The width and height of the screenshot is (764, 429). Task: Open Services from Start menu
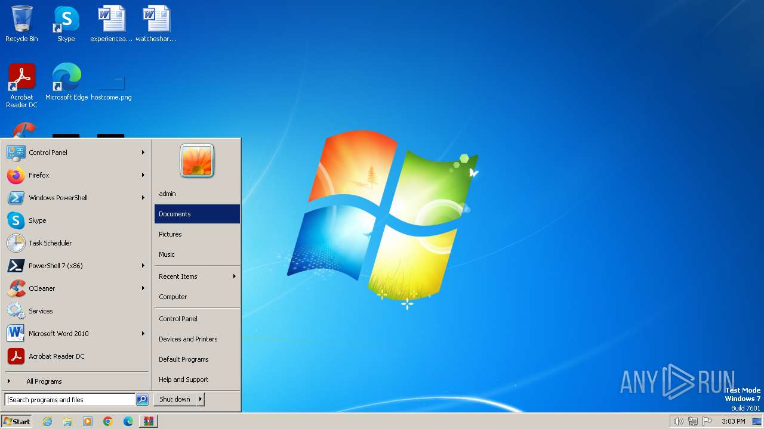tap(76, 311)
